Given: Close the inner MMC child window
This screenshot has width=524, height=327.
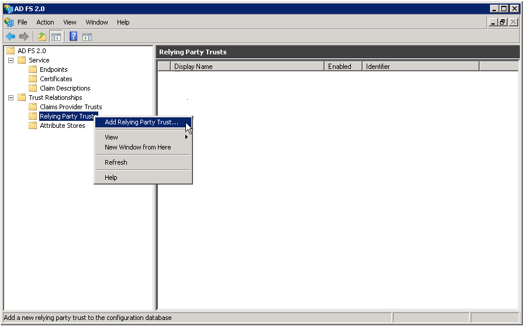Looking at the screenshot, I should point(513,22).
